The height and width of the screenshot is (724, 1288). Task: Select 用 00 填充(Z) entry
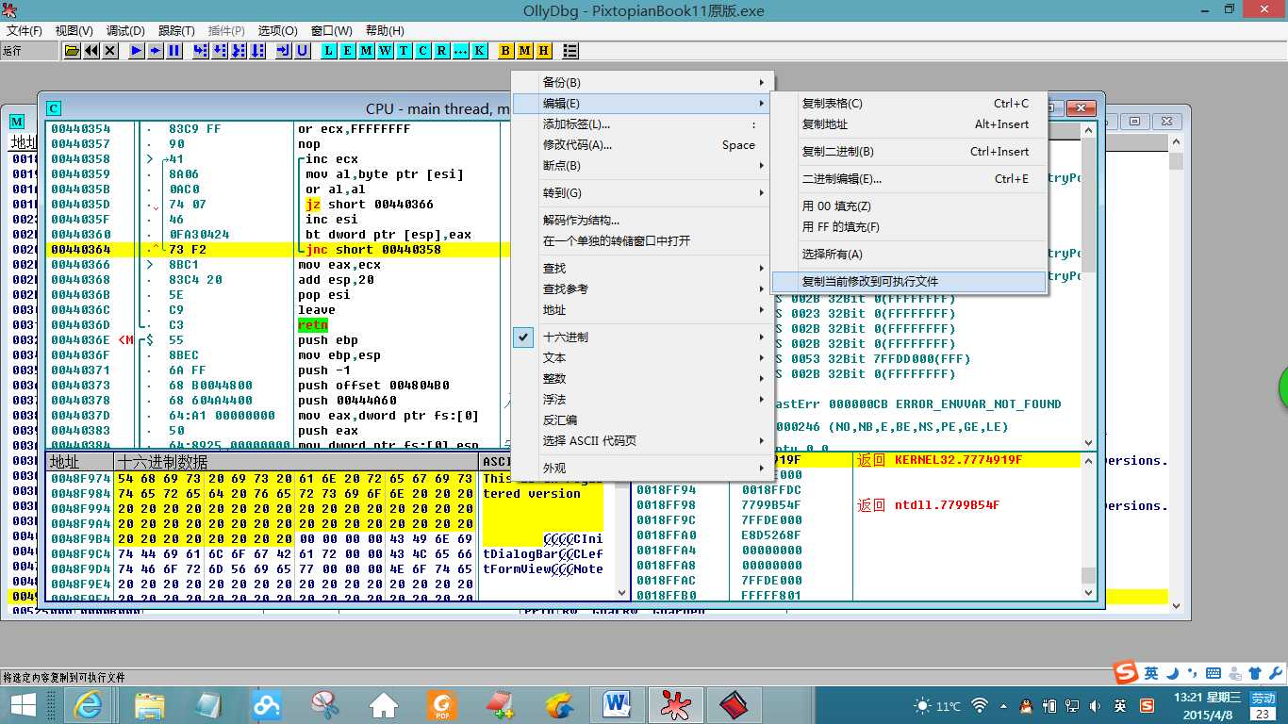[x=909, y=206]
